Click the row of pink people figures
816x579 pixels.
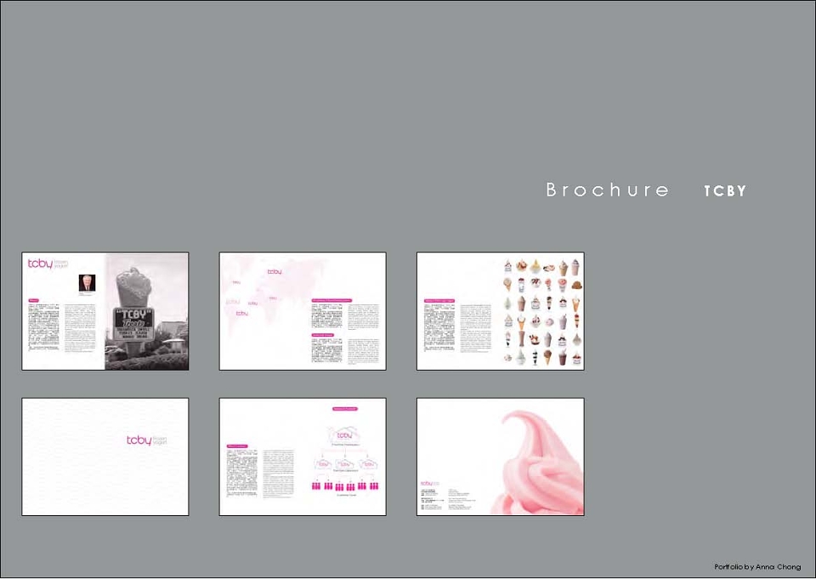coord(344,486)
